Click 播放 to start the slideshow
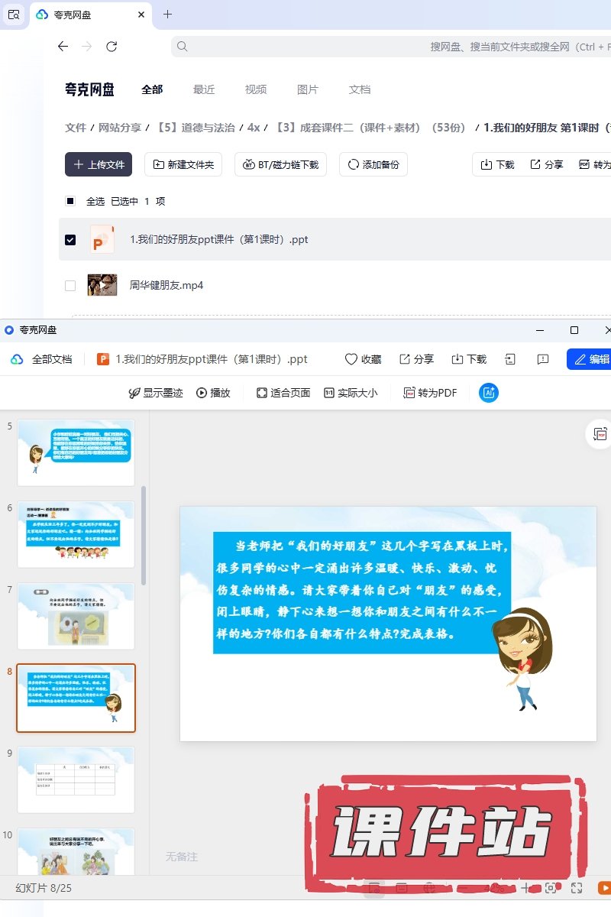The image size is (611, 917). tap(213, 393)
